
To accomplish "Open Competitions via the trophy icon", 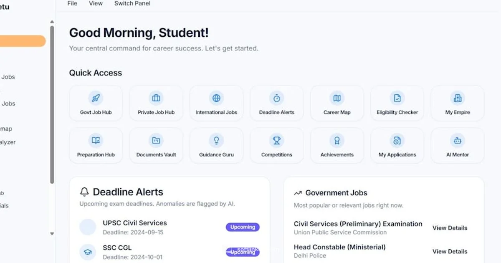I will 276,141.
